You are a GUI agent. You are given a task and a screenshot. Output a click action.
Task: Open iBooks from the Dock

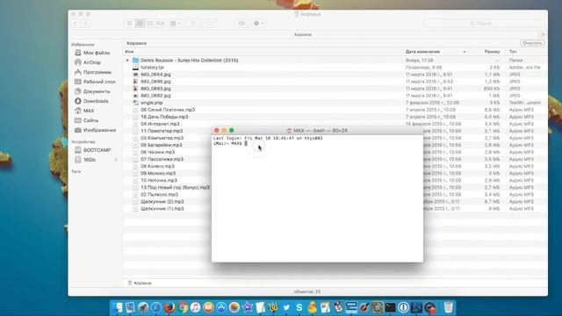208,307
